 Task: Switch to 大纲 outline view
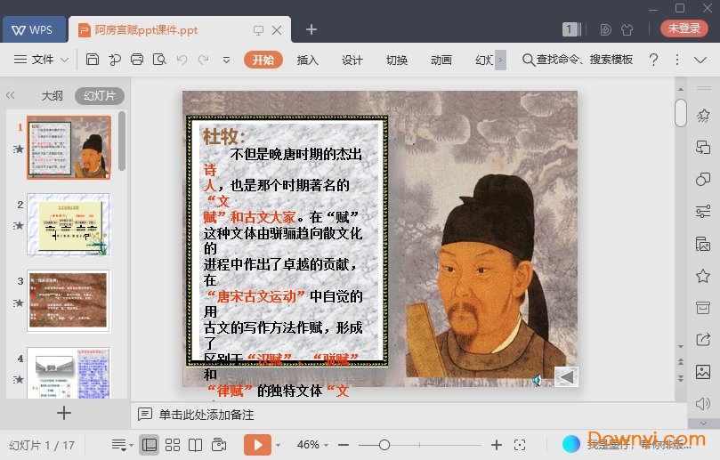[52, 95]
